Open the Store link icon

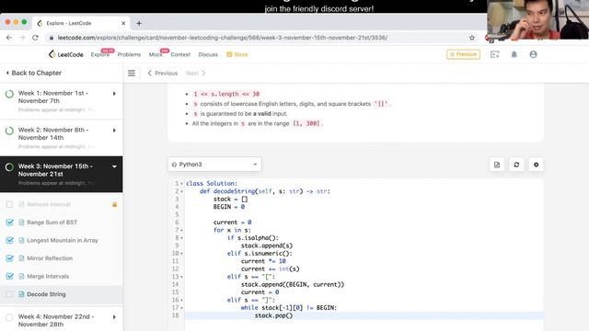pos(229,54)
